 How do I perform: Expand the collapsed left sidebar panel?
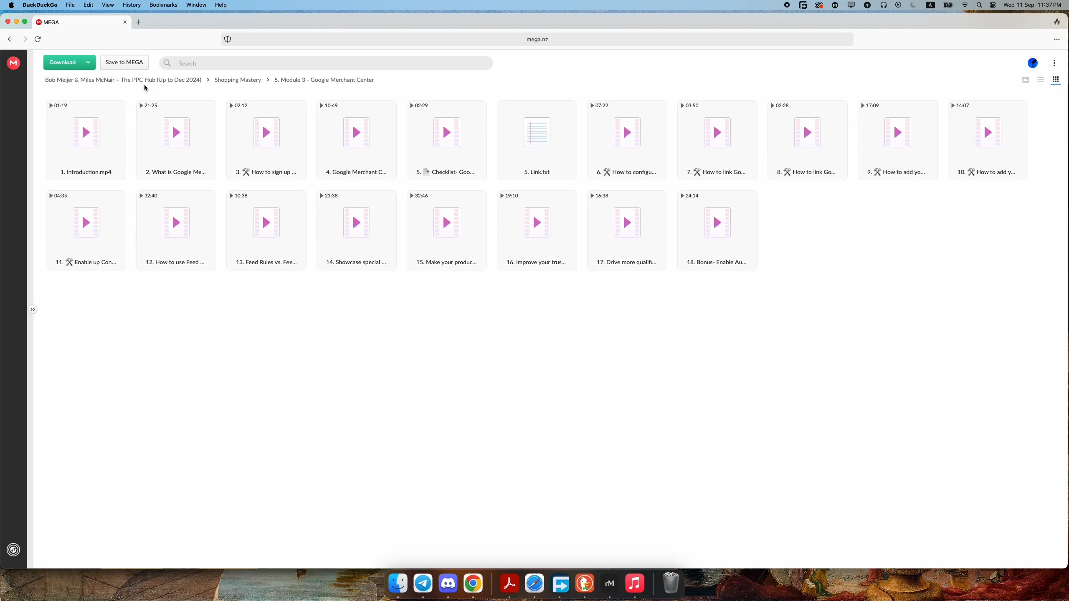pyautogui.click(x=33, y=309)
